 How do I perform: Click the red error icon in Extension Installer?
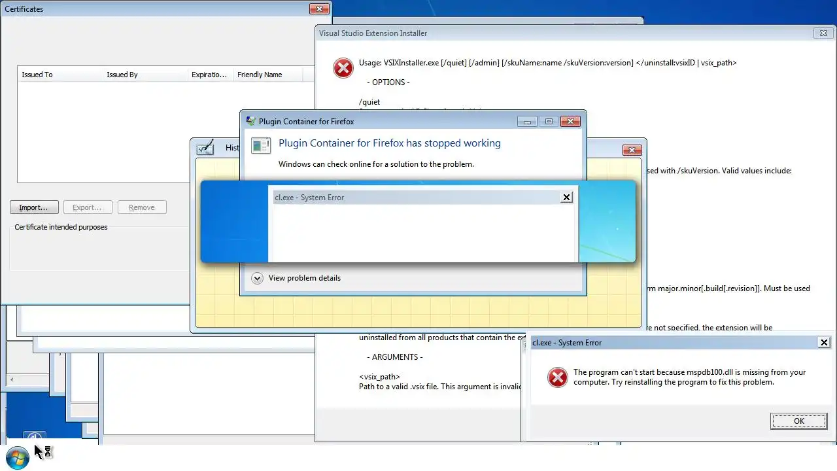(343, 67)
